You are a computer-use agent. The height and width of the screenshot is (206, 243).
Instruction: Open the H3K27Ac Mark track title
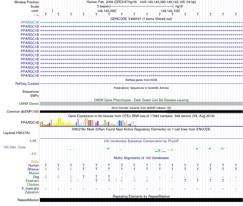(x=141, y=129)
